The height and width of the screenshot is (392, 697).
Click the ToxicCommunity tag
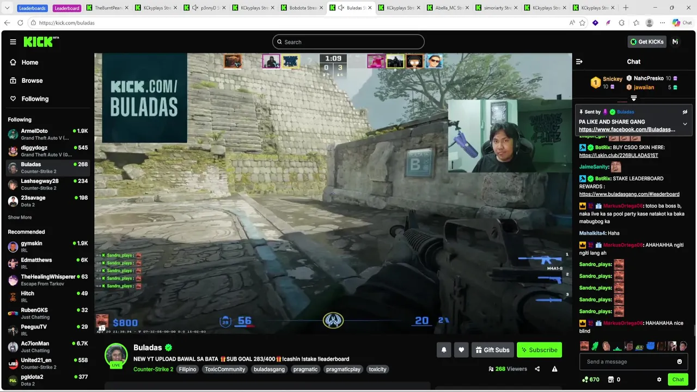click(x=225, y=369)
